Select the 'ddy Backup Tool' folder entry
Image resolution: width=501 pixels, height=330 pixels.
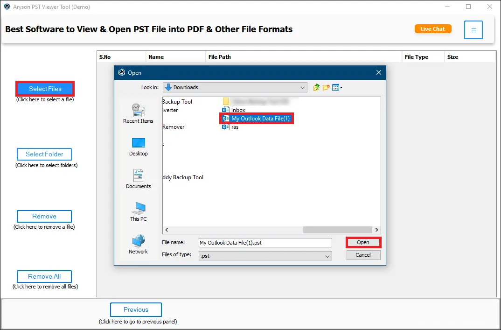coord(183,177)
